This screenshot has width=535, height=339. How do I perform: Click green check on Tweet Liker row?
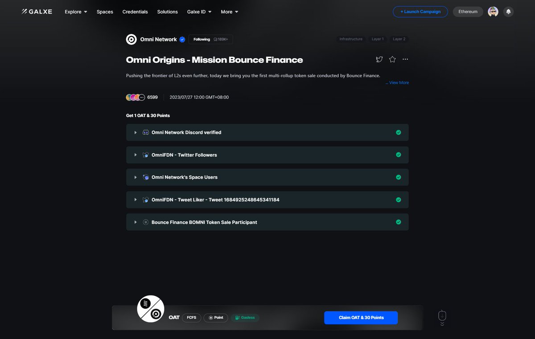pyautogui.click(x=399, y=200)
